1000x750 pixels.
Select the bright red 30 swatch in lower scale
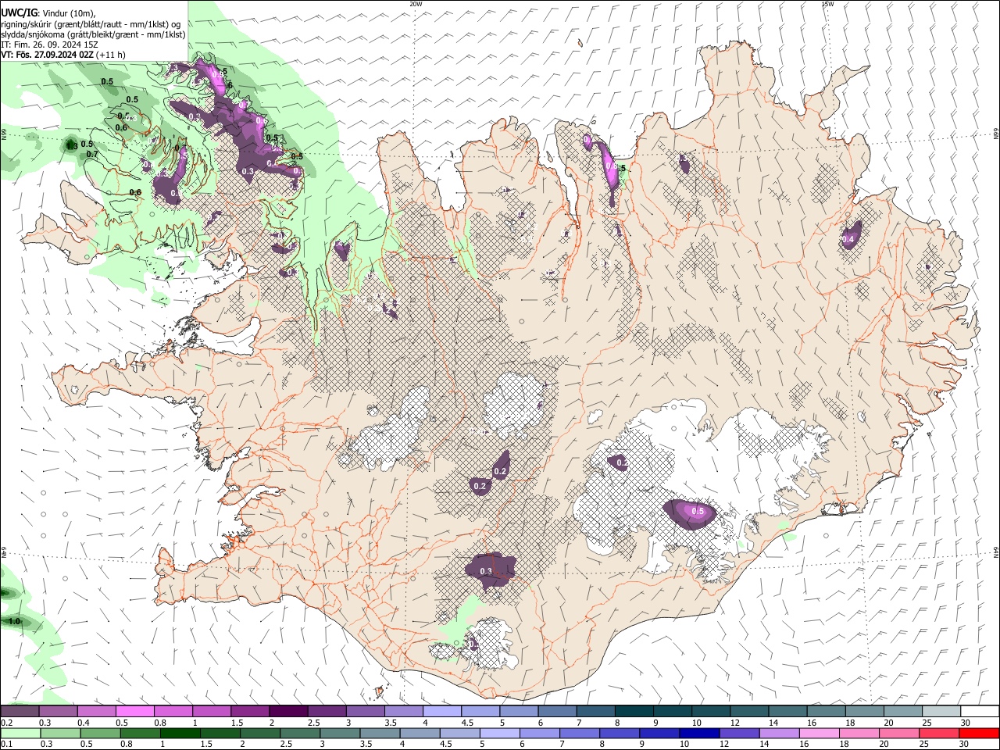click(x=979, y=733)
